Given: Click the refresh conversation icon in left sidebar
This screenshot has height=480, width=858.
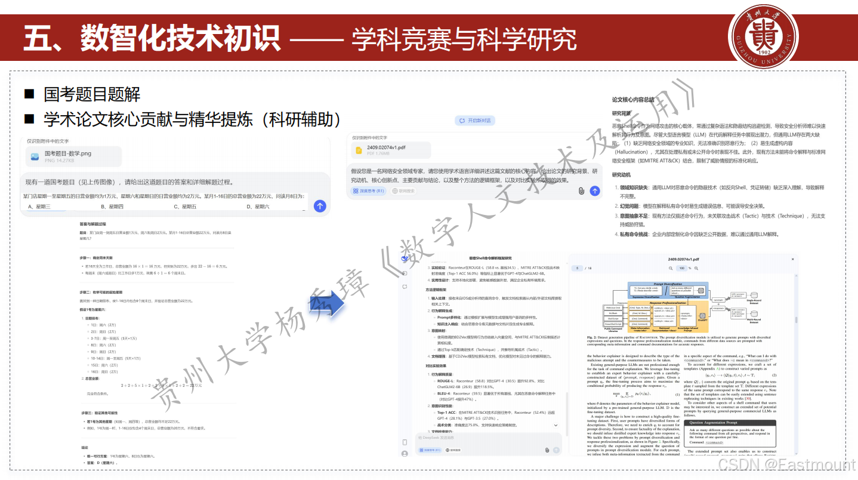Looking at the screenshot, I should [x=405, y=286].
